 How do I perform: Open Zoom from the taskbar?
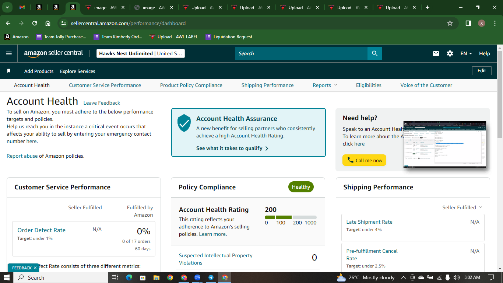(197, 277)
